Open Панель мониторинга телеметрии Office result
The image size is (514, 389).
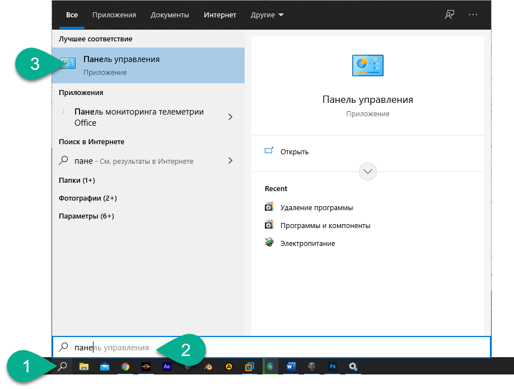coord(148,117)
